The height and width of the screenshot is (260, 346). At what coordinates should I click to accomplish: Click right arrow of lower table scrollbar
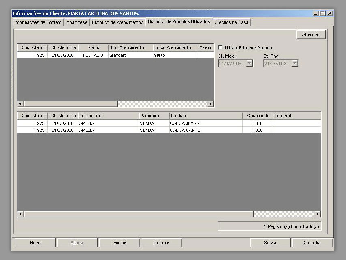(317, 214)
